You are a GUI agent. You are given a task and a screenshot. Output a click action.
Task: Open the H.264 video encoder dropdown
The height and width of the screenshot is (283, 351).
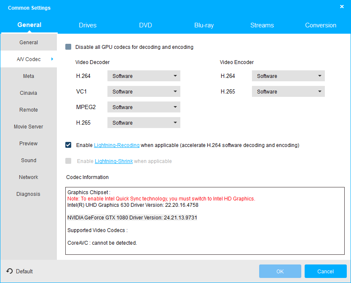point(288,76)
